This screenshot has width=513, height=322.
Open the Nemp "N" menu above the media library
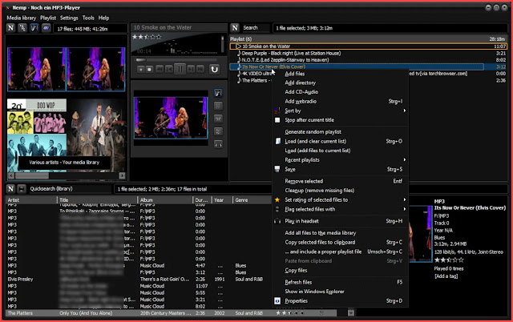pyautogui.click(x=10, y=28)
